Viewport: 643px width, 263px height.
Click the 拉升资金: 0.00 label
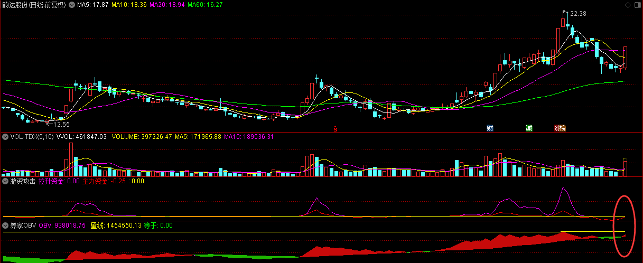click(59, 181)
